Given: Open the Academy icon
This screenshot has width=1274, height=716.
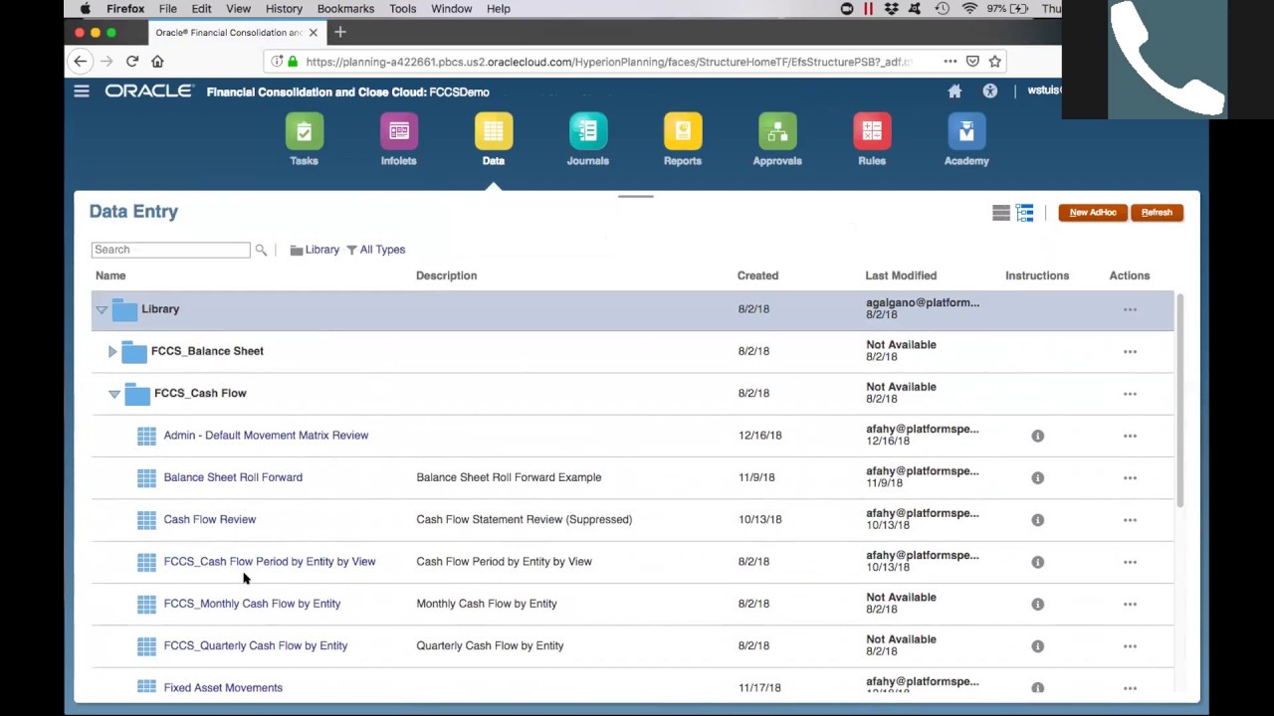Looking at the screenshot, I should 966,131.
